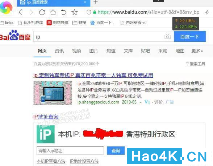Image resolution: width=213 pixels, height=166 pixels.
Task: Switch to the 采购 tab
Action: tap(163, 51)
